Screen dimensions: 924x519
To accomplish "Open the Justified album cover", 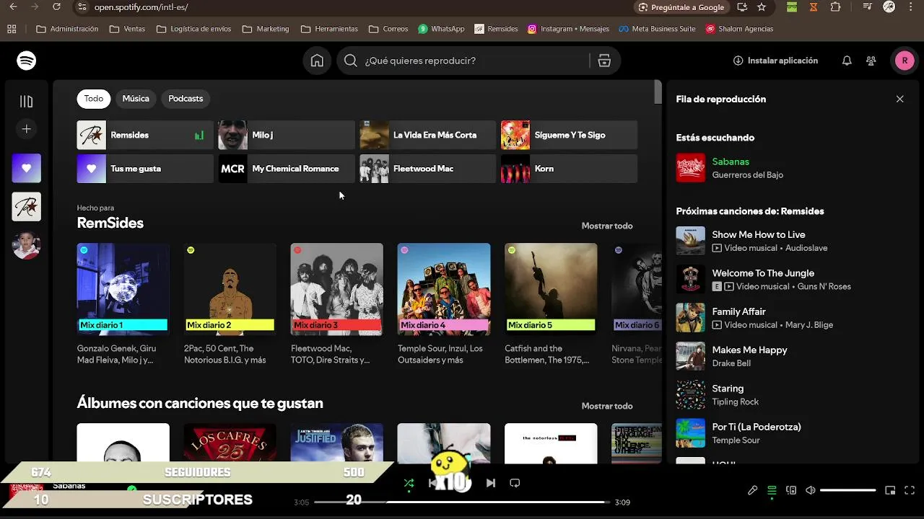I will [337, 443].
